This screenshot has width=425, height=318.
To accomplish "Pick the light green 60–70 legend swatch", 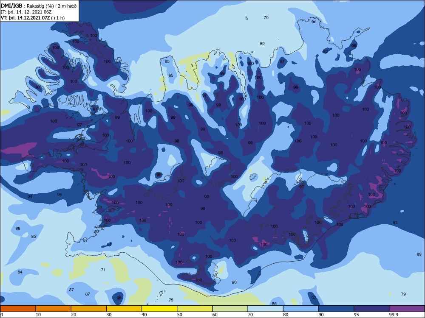I will click(230, 309).
